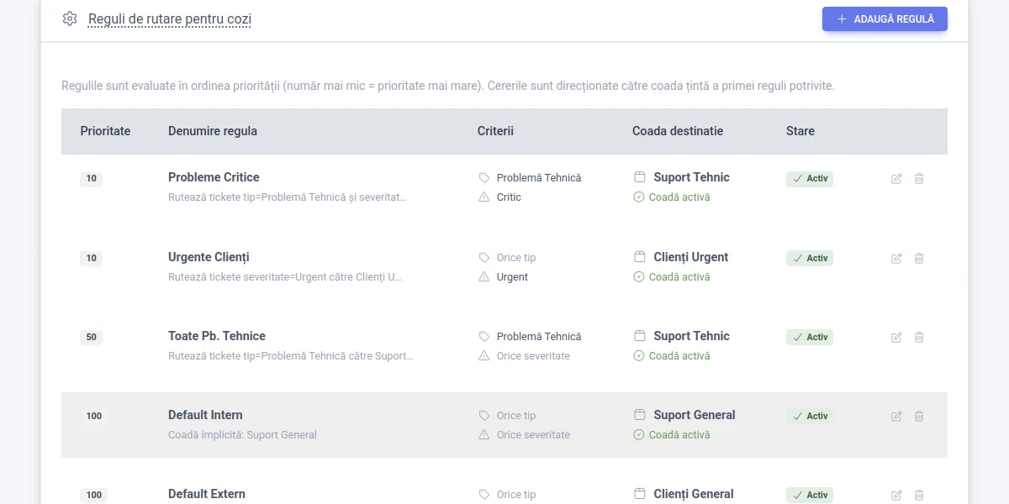Click the Coada destinatie column header
Viewport: 1009px width, 504px height.
678,131
